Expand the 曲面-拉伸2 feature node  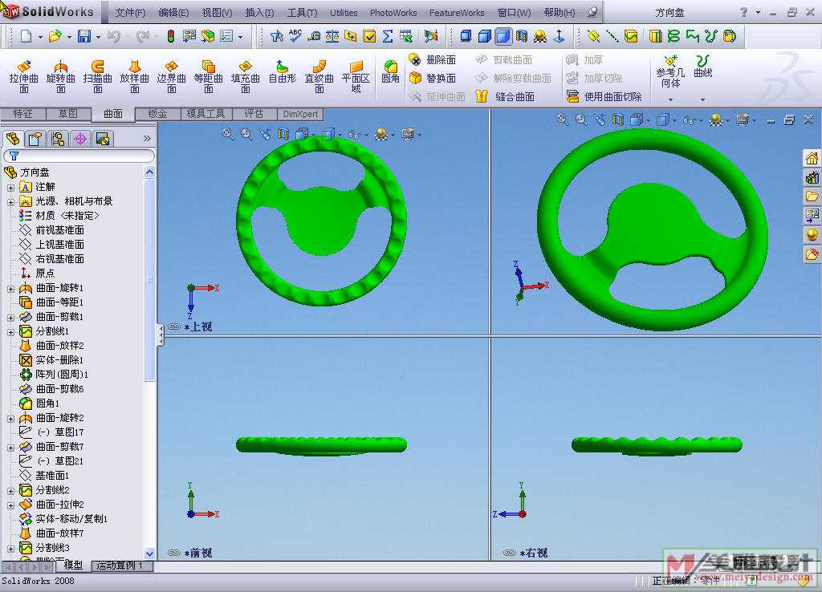tap(11, 505)
